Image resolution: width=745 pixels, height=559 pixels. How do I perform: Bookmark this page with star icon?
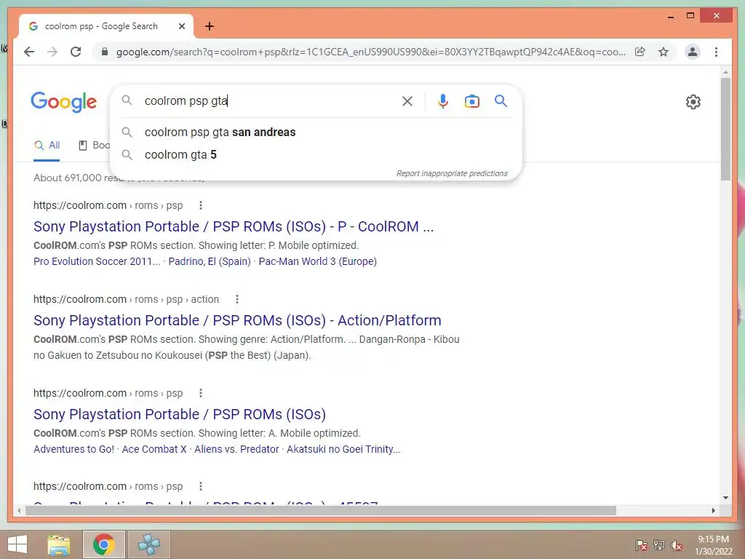click(x=664, y=52)
